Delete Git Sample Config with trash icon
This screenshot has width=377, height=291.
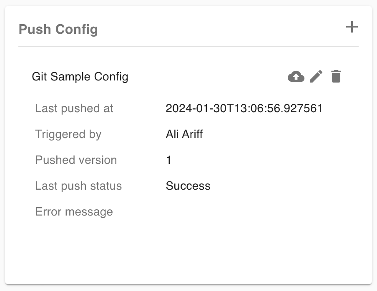(336, 77)
